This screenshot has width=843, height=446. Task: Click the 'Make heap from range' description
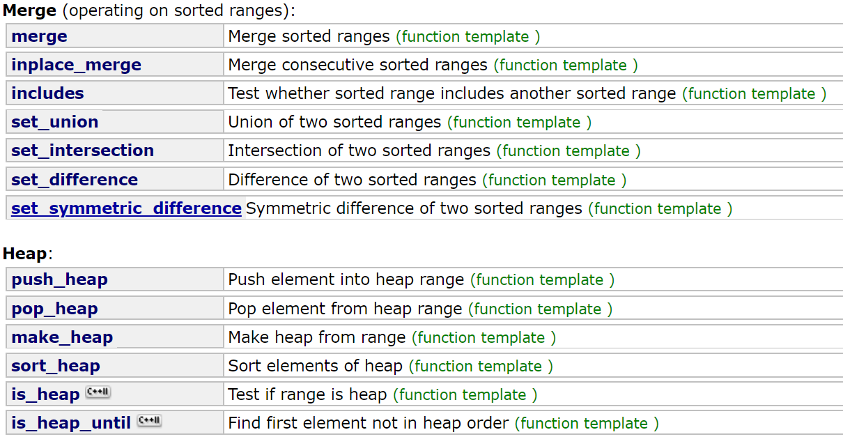(316, 337)
